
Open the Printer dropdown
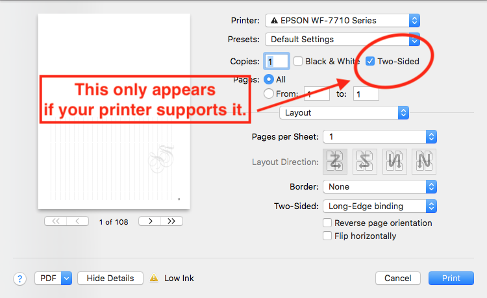coord(342,21)
